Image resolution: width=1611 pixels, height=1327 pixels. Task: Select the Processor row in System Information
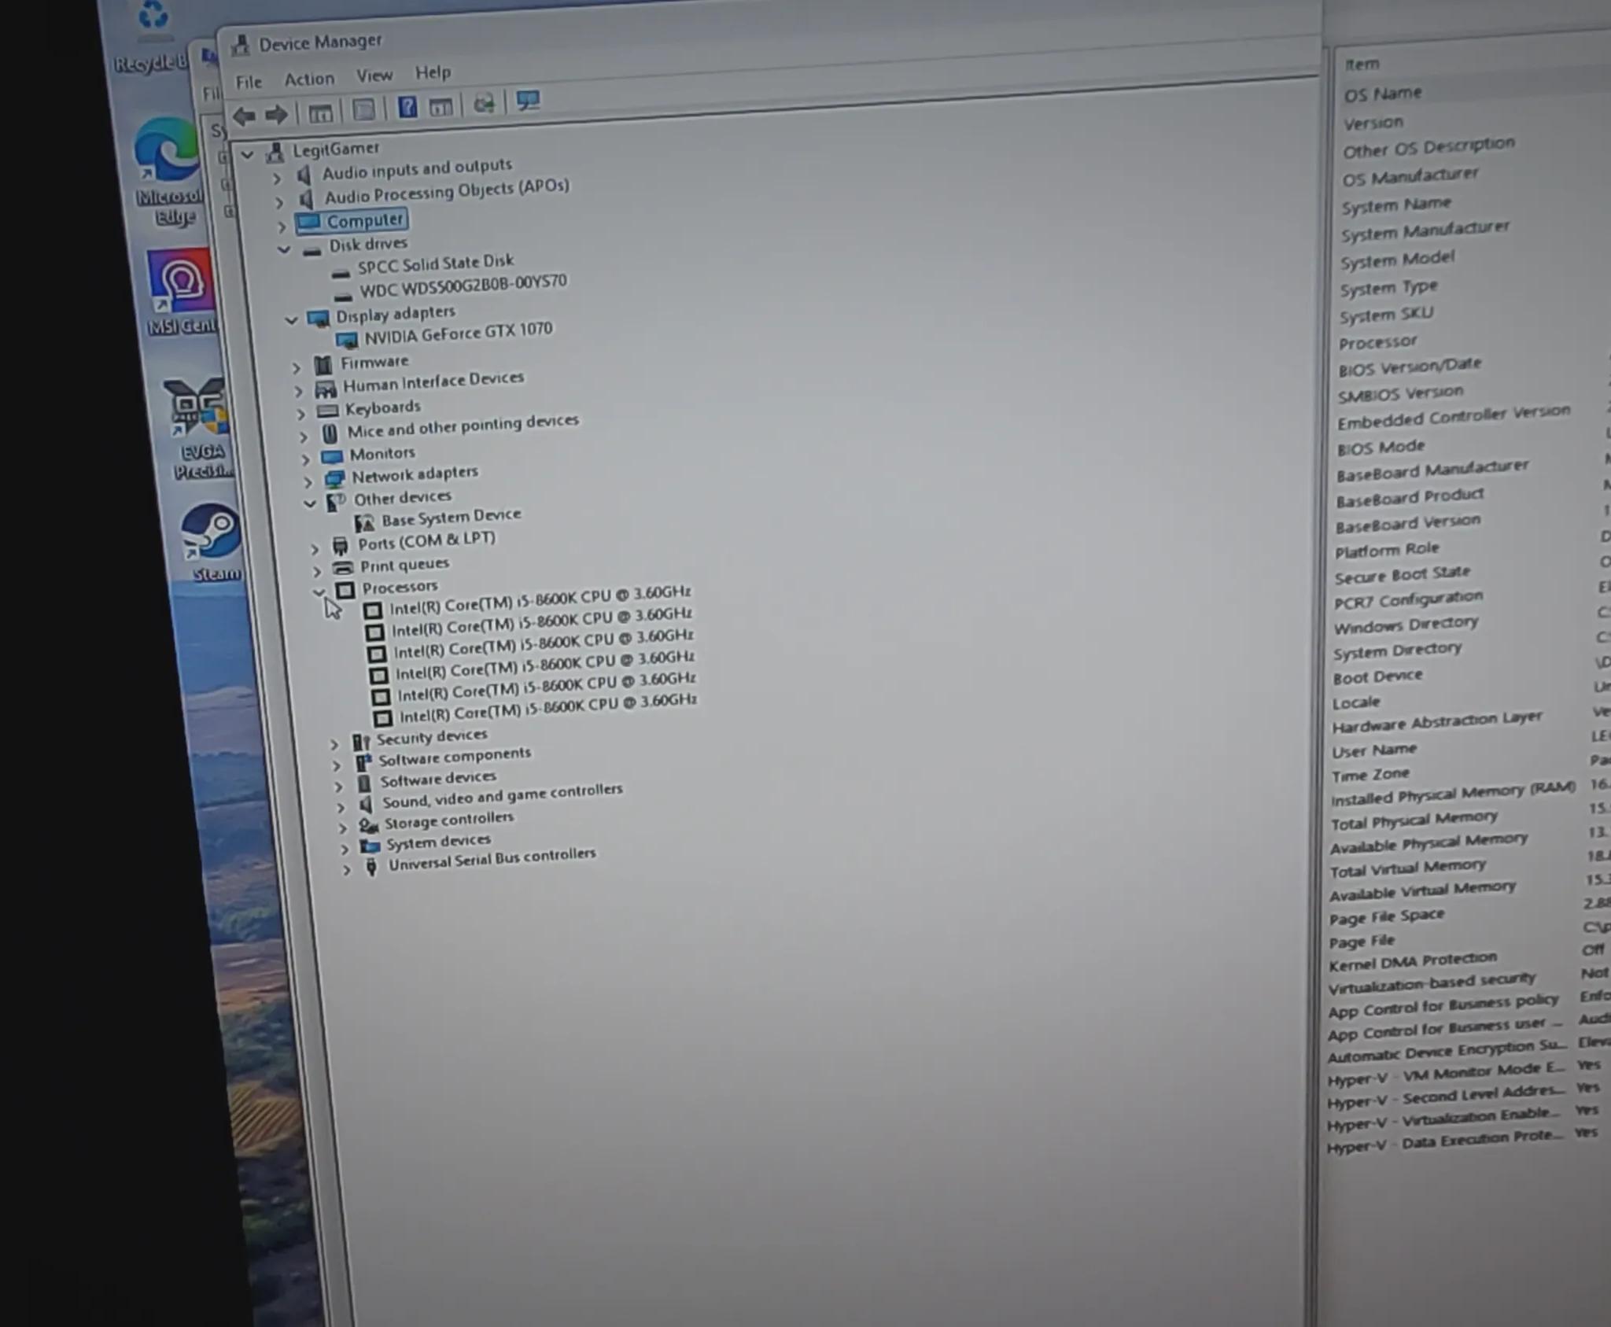click(1378, 343)
